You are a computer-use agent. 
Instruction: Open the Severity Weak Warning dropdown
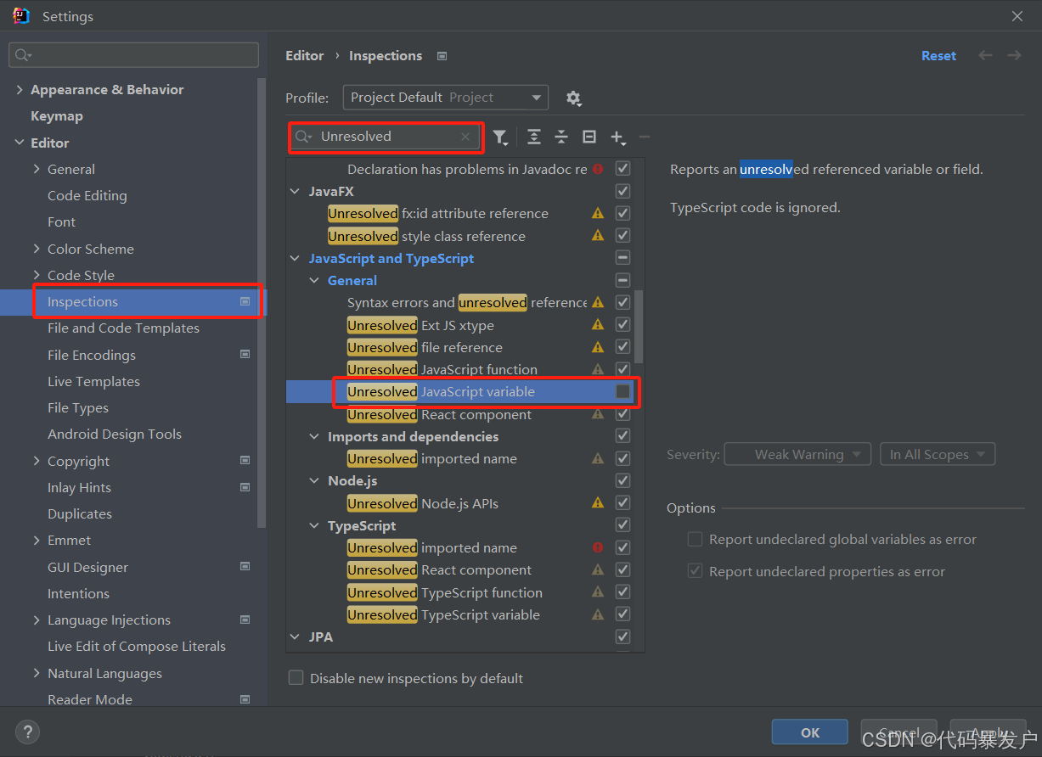point(798,455)
